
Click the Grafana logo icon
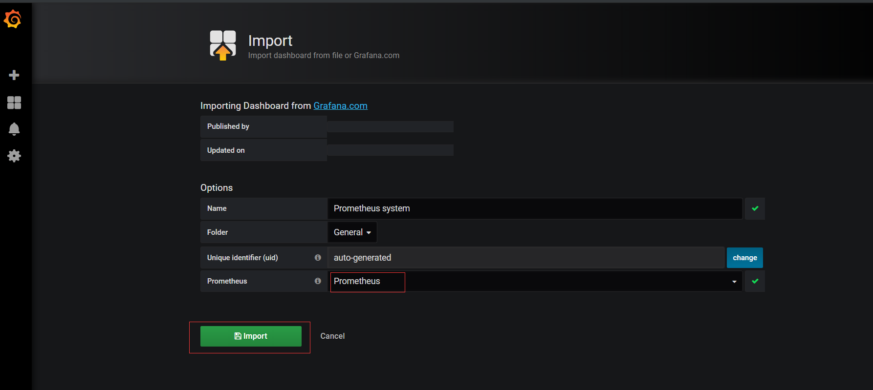tap(13, 19)
